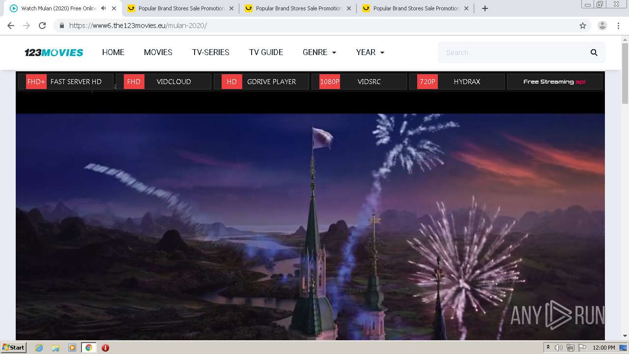Close the last Popular Brand Stores tab
Image resolution: width=629 pixels, height=354 pixels.
click(466, 8)
